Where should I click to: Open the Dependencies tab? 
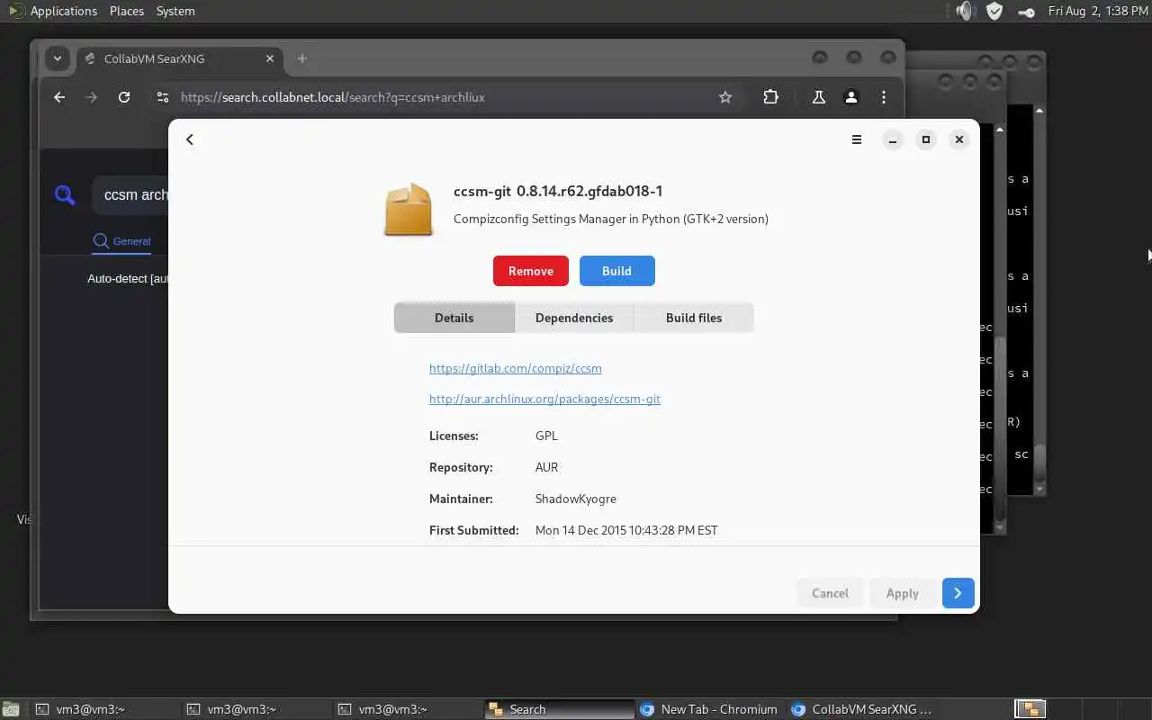[x=574, y=318]
